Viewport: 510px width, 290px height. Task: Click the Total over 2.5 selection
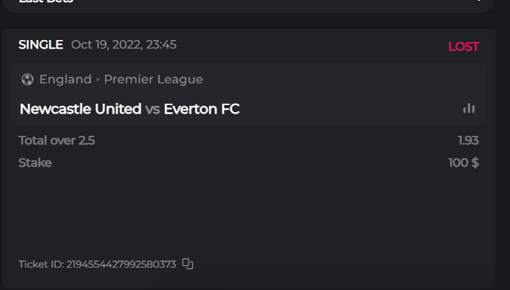click(x=56, y=140)
